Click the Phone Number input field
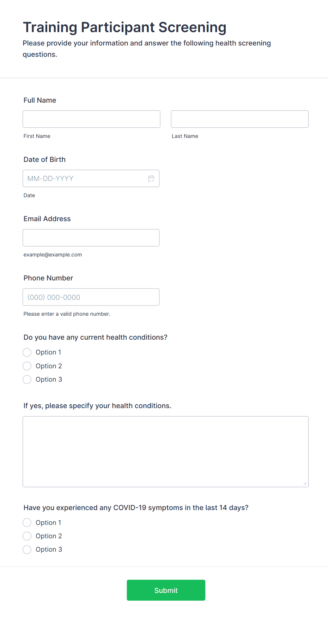The height and width of the screenshot is (618, 328). (91, 297)
